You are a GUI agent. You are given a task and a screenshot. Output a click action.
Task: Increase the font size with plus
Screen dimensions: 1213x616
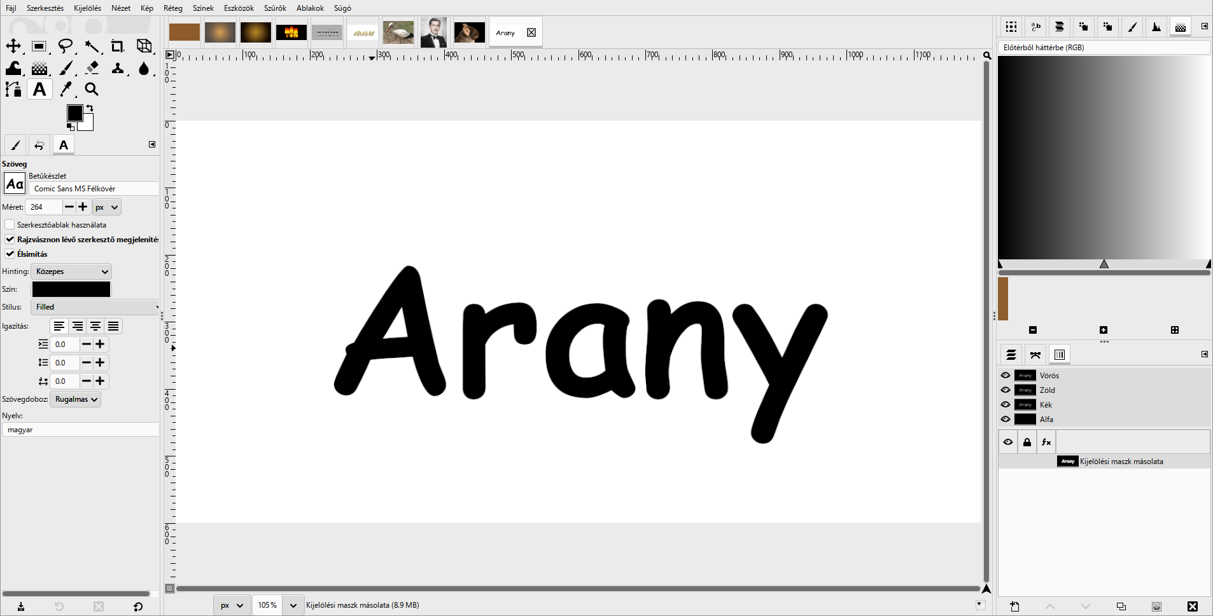83,207
